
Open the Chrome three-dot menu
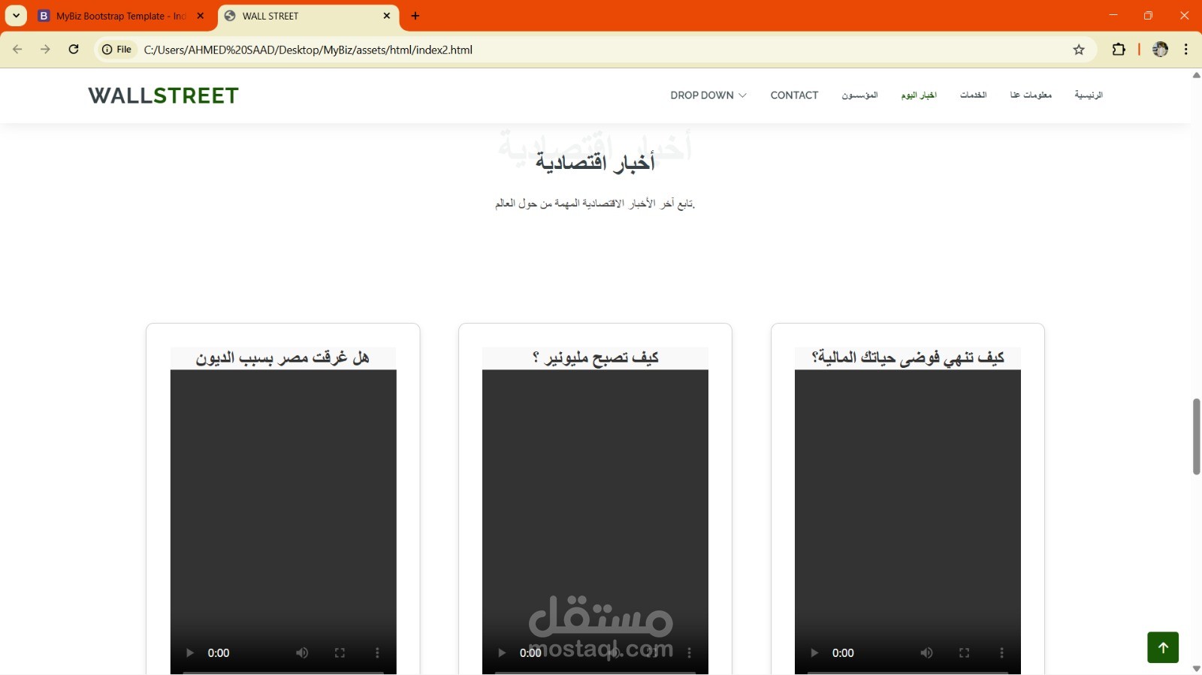coord(1186,50)
